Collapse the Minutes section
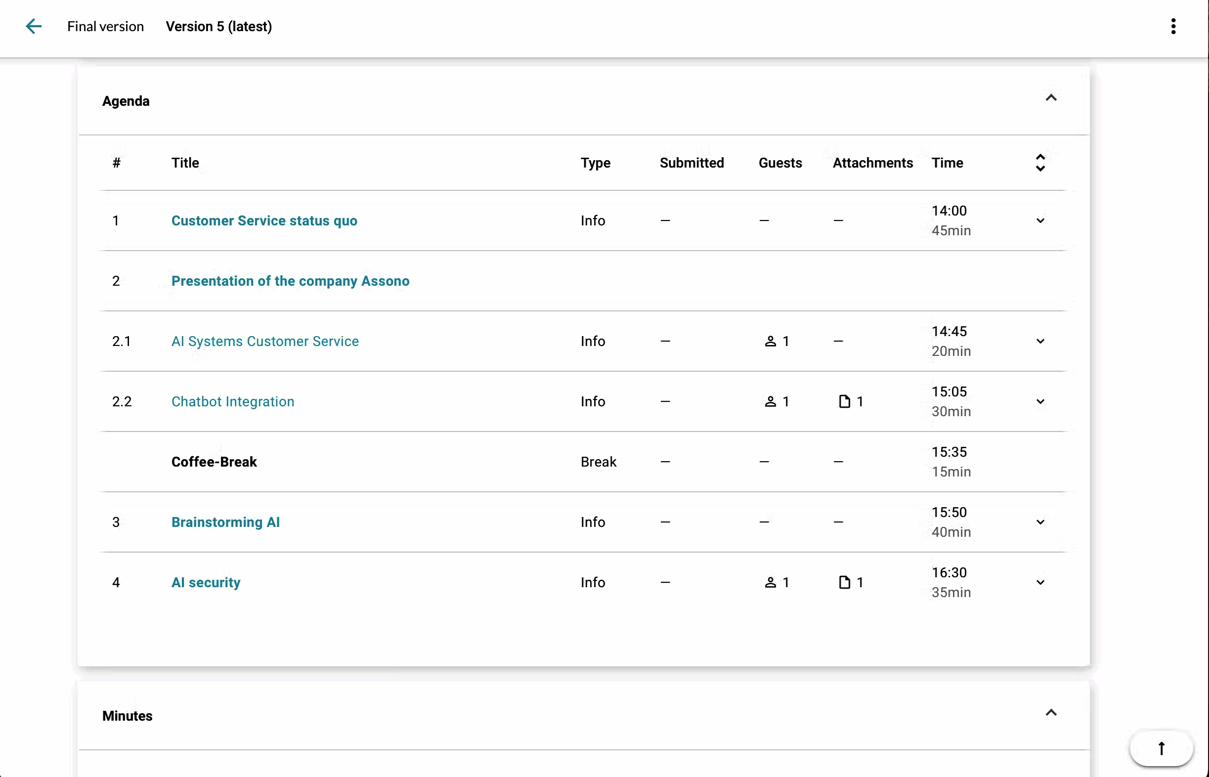The image size is (1209, 777). [x=1051, y=712]
